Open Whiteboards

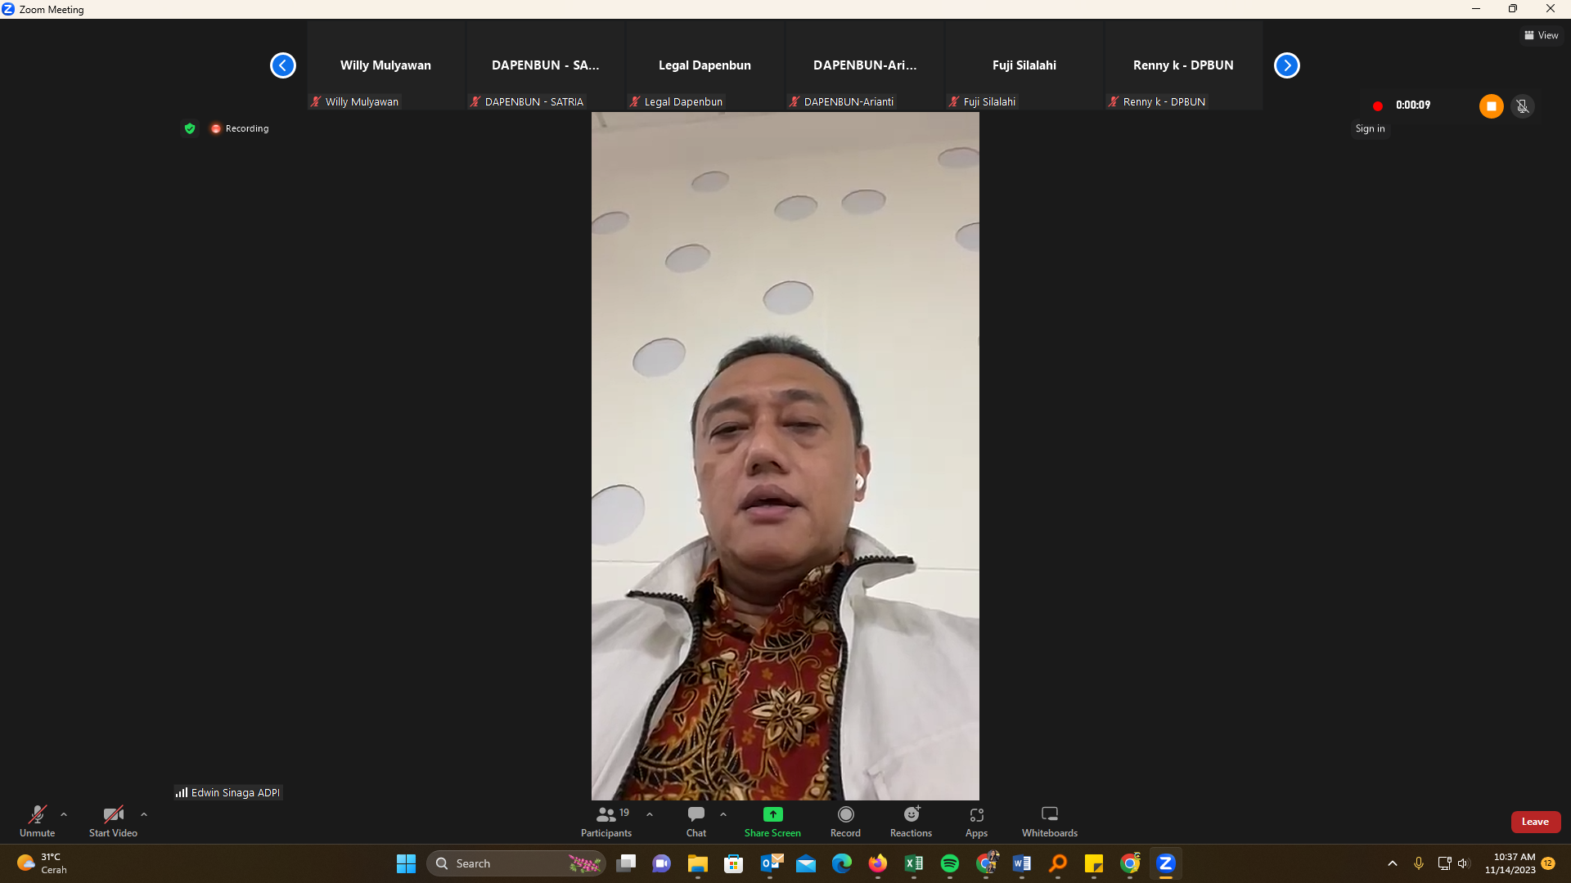tap(1049, 821)
